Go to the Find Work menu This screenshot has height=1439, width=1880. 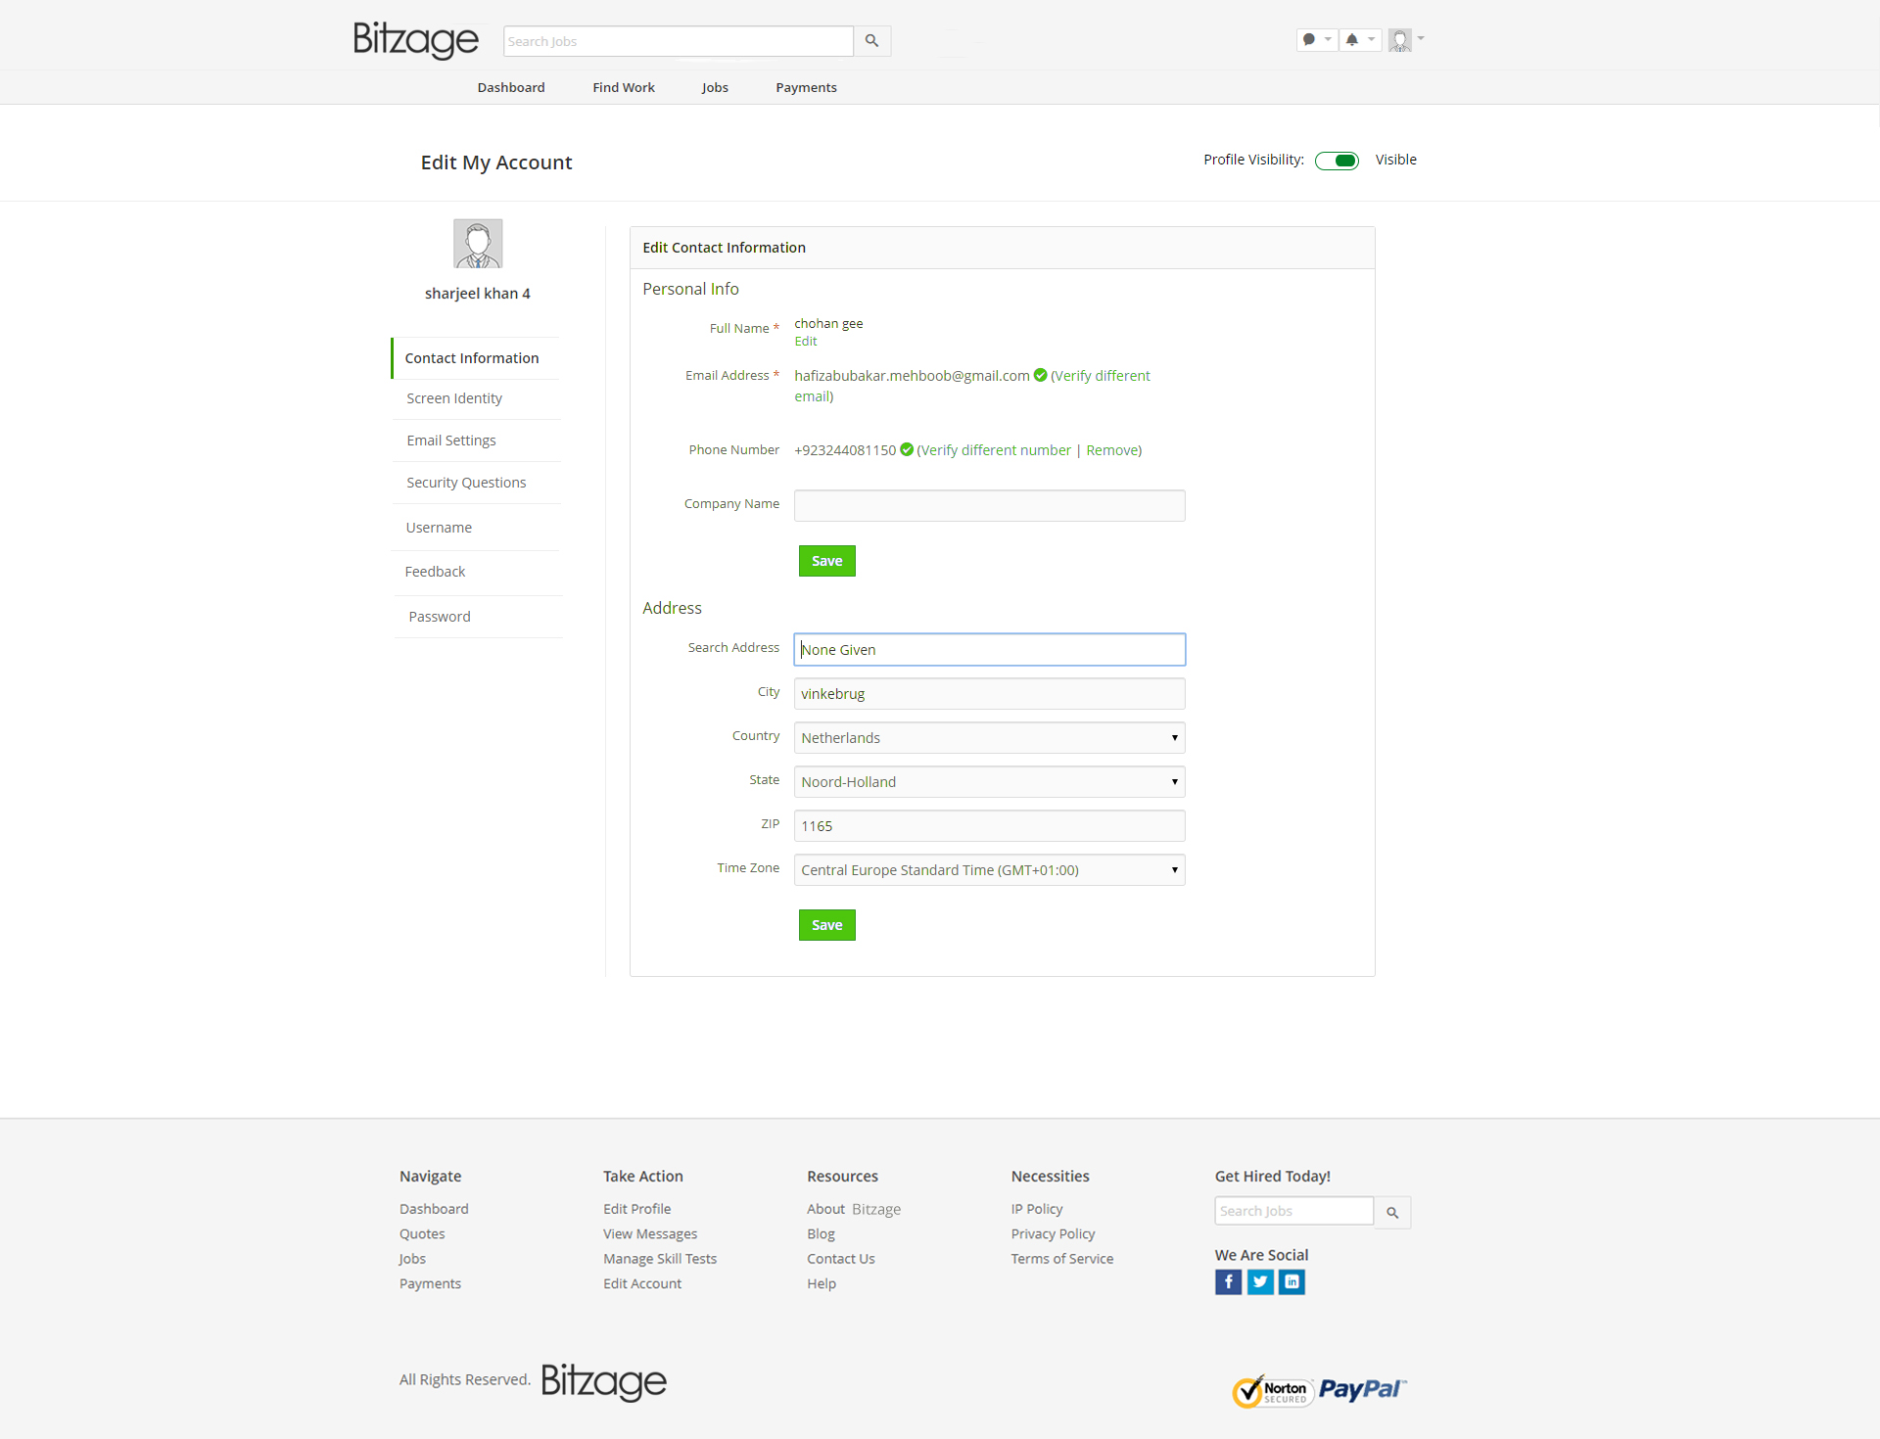click(x=624, y=87)
